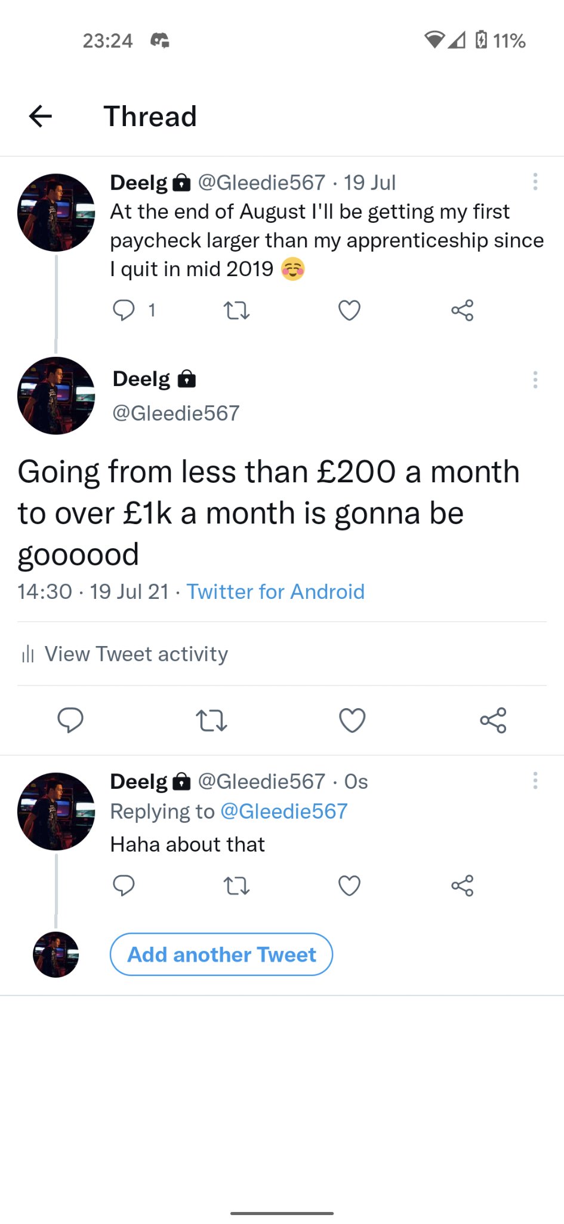Retweet the first tweet from 19 Jul
This screenshot has height=1224, width=564.
tap(236, 310)
